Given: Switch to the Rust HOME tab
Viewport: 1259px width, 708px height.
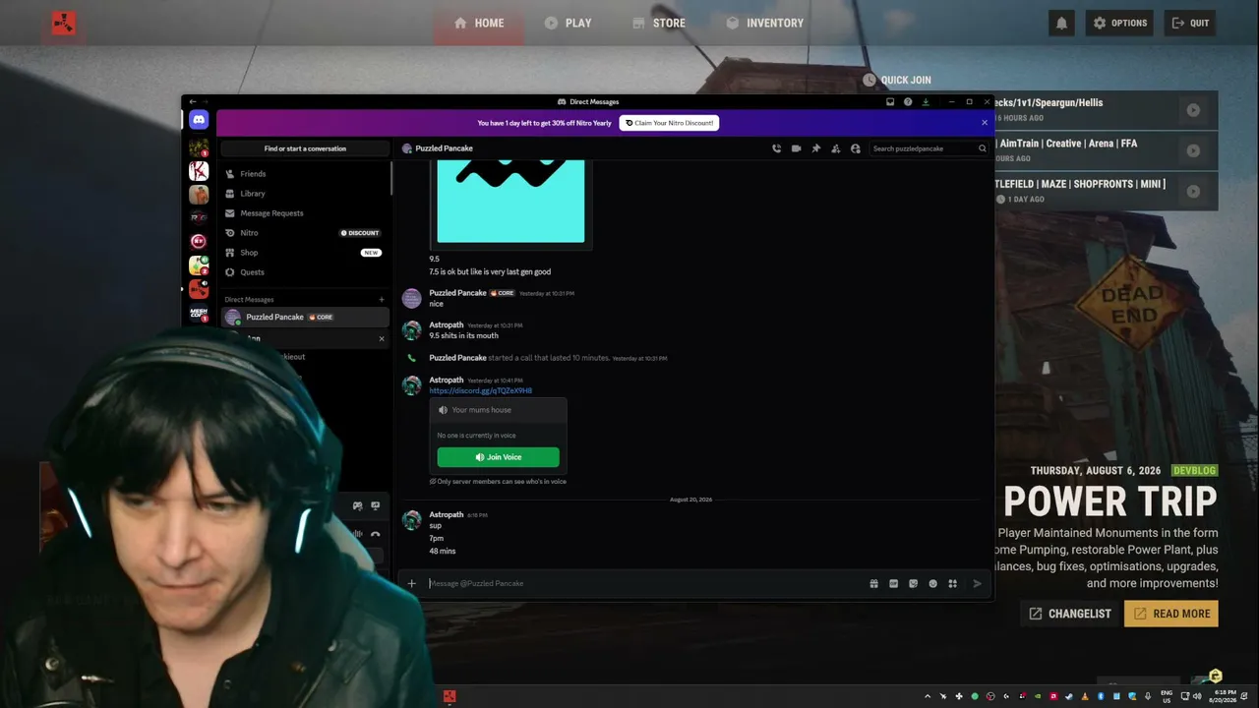Looking at the screenshot, I should pos(479,23).
